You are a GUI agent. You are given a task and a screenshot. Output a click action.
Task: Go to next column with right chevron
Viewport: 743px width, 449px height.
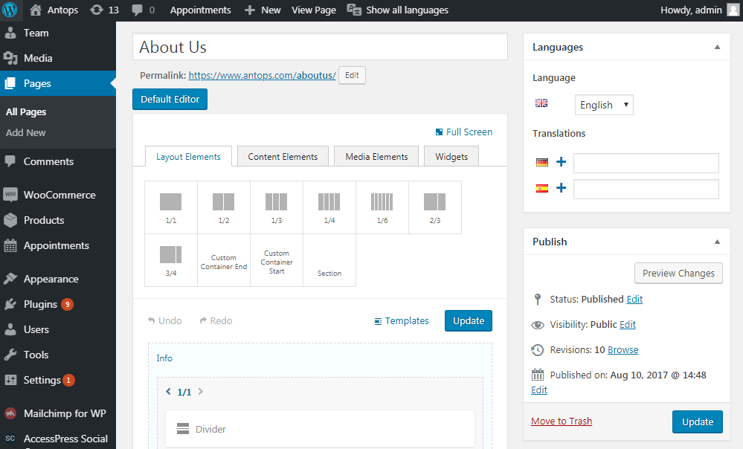201,392
